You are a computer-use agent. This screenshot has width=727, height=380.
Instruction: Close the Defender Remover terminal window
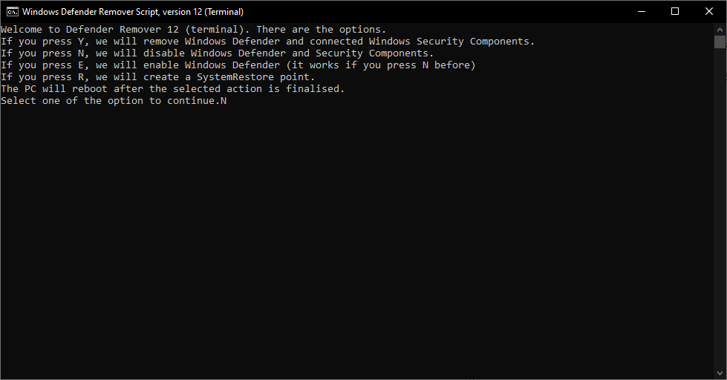[x=709, y=12]
